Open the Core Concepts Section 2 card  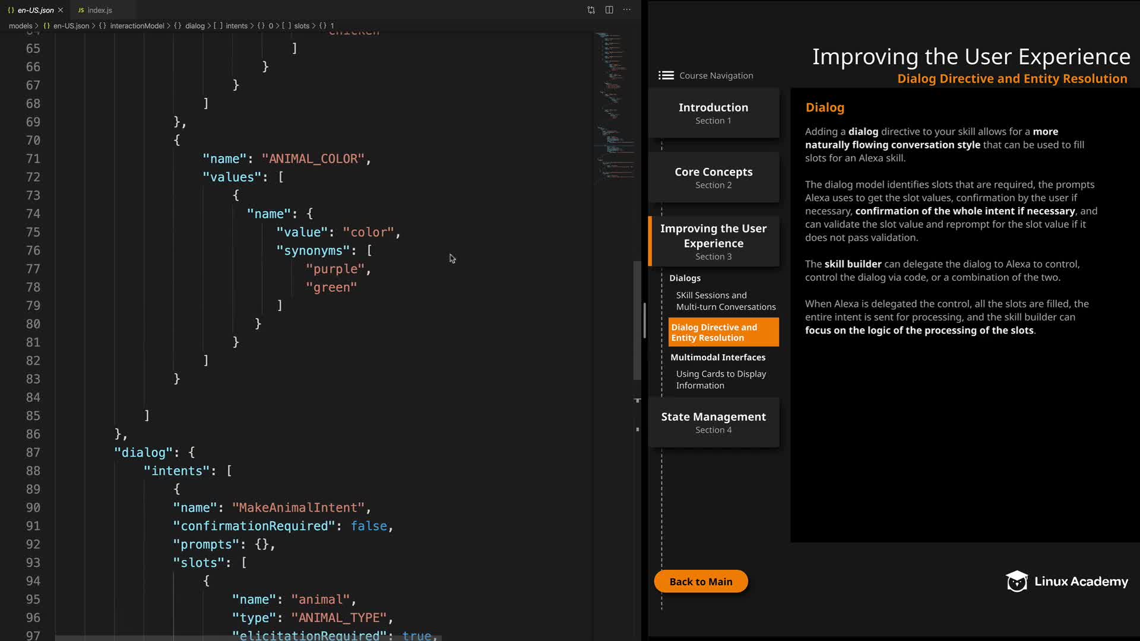click(x=713, y=177)
